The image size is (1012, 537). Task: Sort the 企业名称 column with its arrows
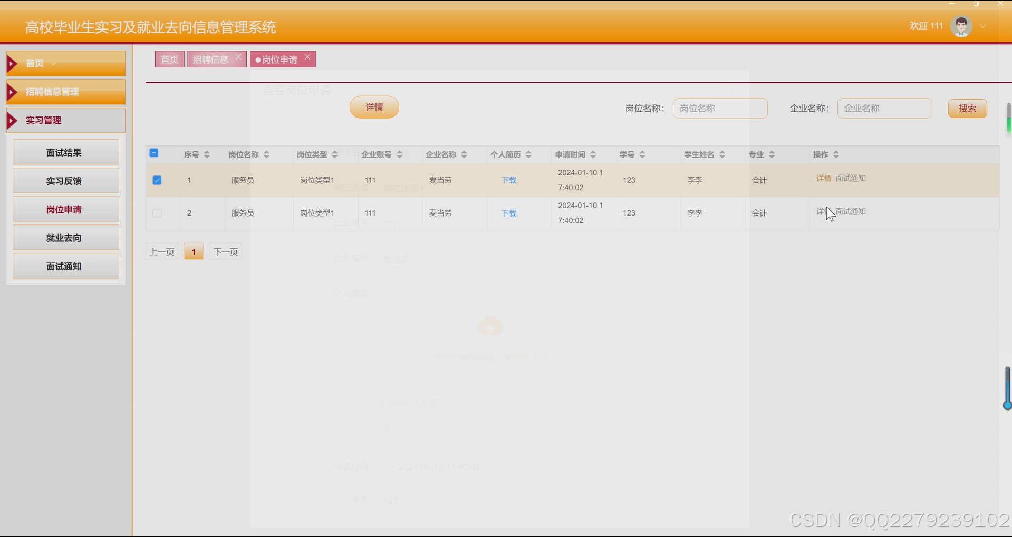[464, 154]
